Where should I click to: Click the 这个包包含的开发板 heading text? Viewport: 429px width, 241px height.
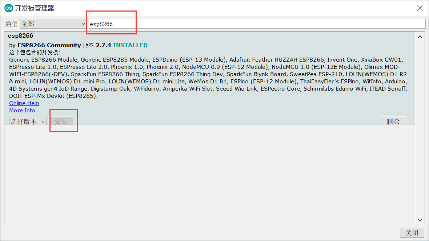coord(35,52)
